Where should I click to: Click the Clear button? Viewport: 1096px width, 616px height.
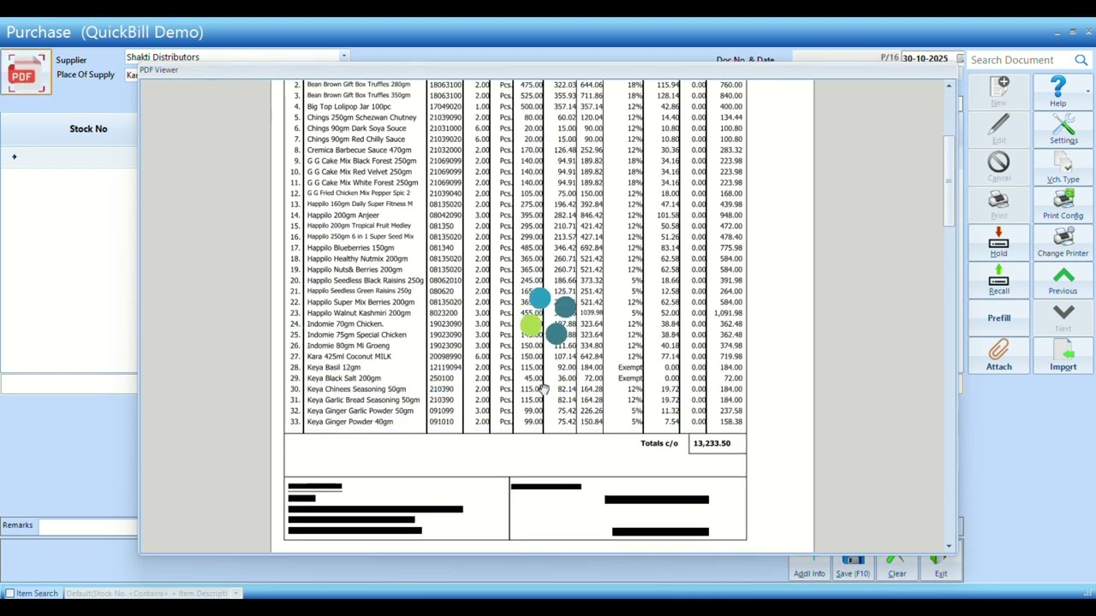896,568
